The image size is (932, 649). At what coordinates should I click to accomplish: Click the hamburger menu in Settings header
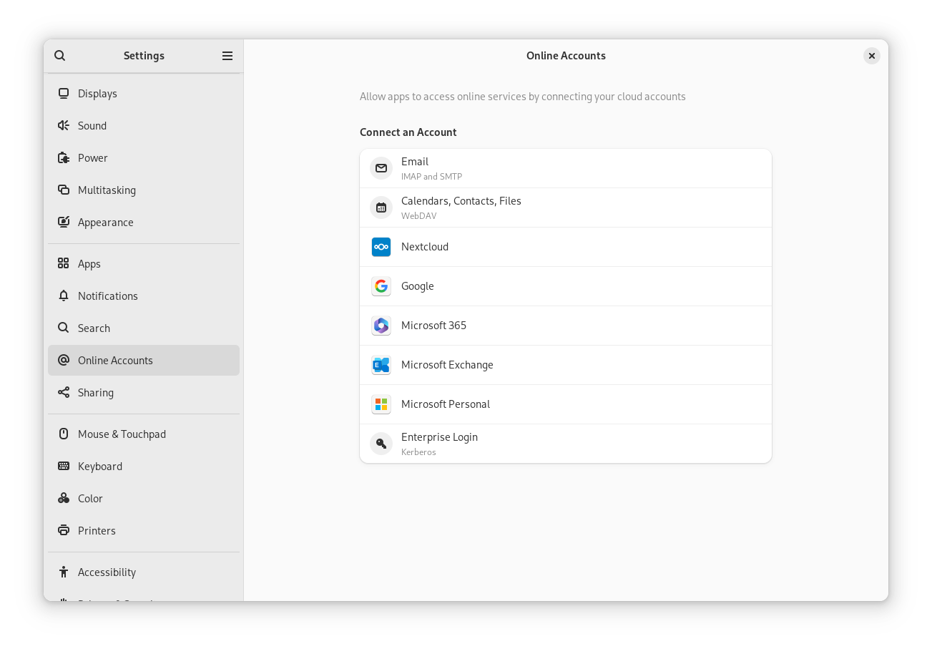point(227,55)
